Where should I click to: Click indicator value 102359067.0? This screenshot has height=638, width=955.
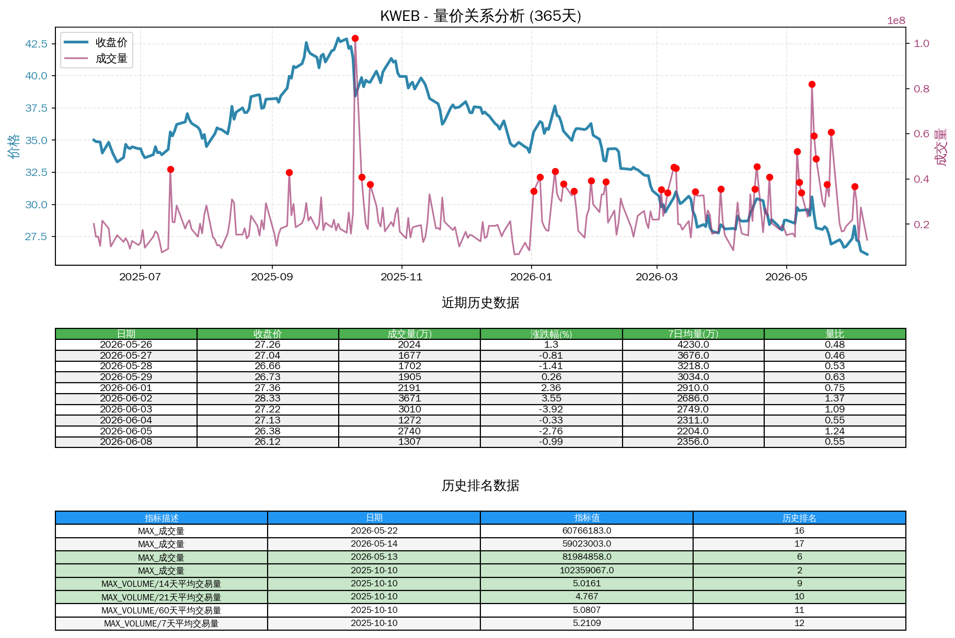coord(587,571)
